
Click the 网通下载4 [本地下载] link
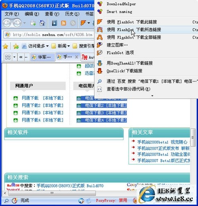pos(42,120)
